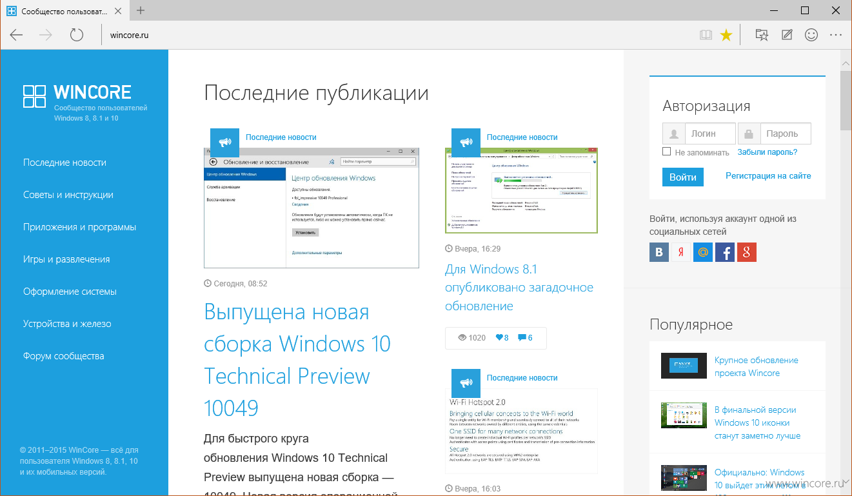This screenshot has height=496, width=852.
Task: Click the Авторизация heading
Action: 706,106
